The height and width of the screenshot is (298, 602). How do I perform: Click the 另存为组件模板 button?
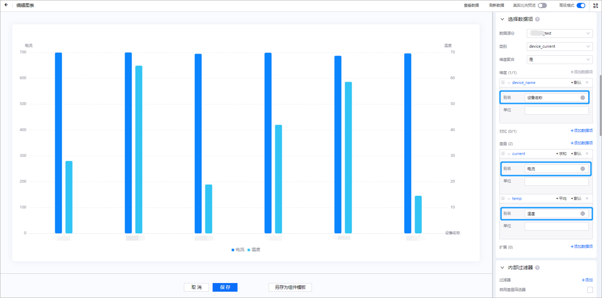(x=290, y=287)
